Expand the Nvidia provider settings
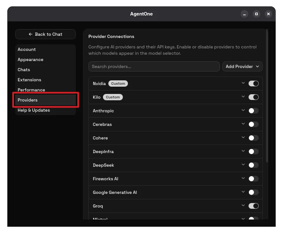The width and height of the screenshot is (283, 235). [x=243, y=83]
